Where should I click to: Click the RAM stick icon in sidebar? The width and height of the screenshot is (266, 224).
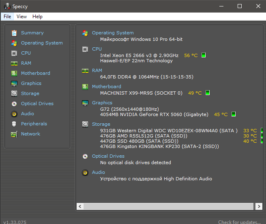click(14, 63)
